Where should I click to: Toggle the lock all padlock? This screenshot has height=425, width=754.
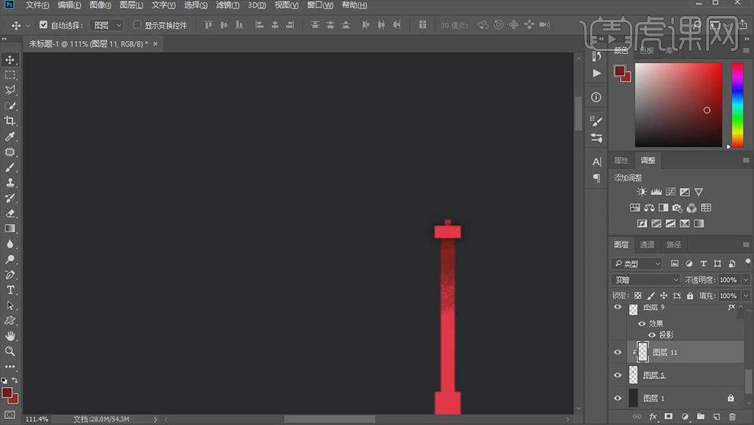pos(690,296)
